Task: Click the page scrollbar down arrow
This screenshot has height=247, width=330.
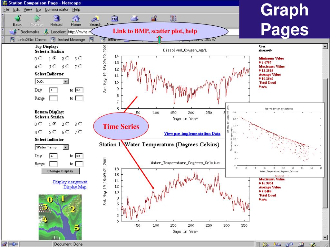Action: [325, 238]
